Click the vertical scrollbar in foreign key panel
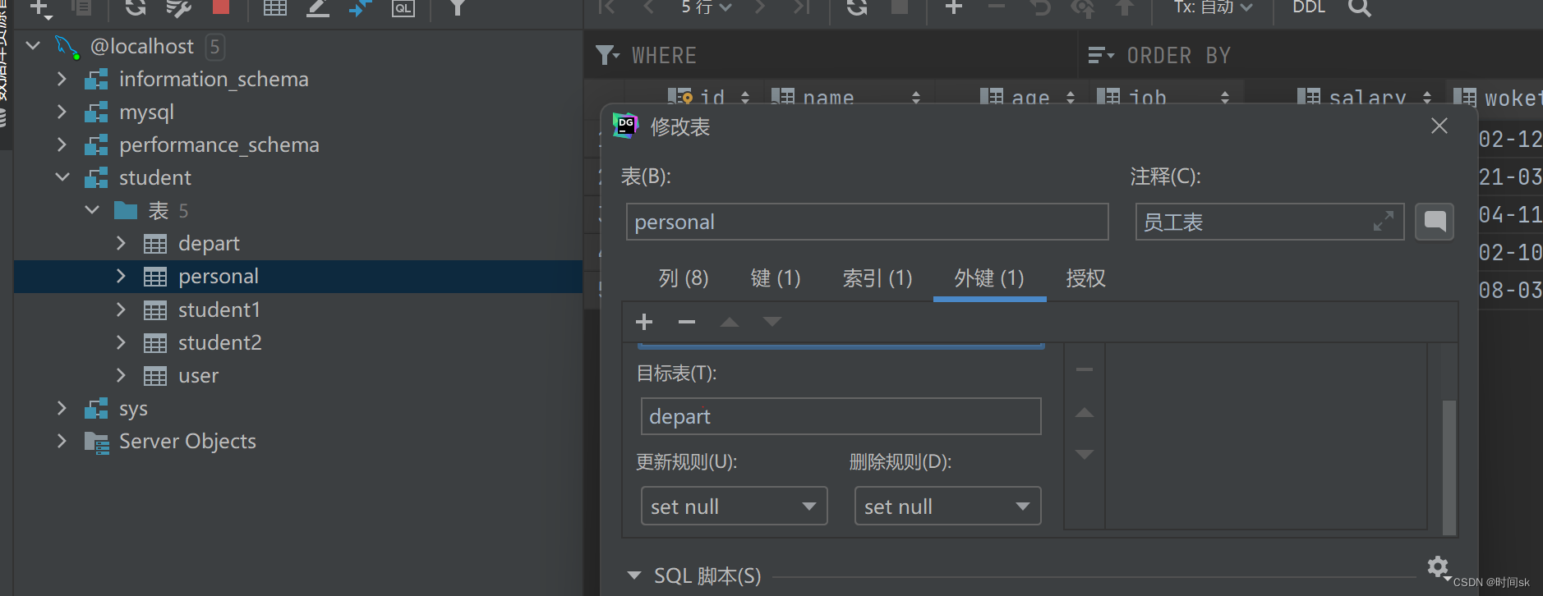Viewport: 1543px width, 596px height. [x=1449, y=467]
